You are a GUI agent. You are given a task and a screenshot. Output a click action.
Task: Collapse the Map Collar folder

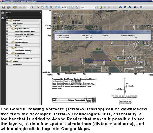point(9,20)
